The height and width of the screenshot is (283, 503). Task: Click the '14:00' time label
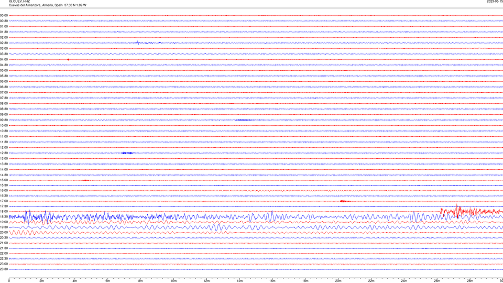pos(4,170)
